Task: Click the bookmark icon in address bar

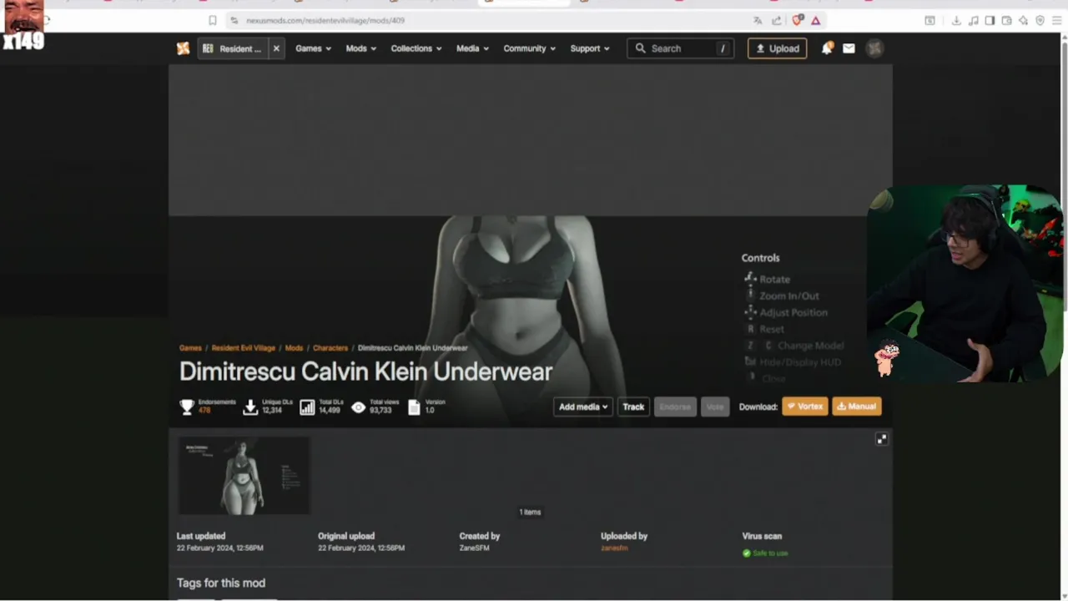Action: pyautogui.click(x=213, y=20)
